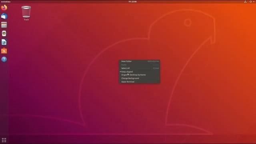Image resolution: width=256 pixels, height=144 pixels.
Task: Expand the system menu arrow in top bar
Action: tap(254, 2)
